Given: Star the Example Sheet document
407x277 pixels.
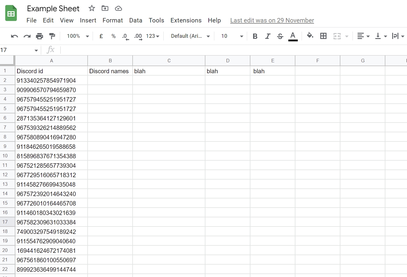Looking at the screenshot, I should 92,8.
